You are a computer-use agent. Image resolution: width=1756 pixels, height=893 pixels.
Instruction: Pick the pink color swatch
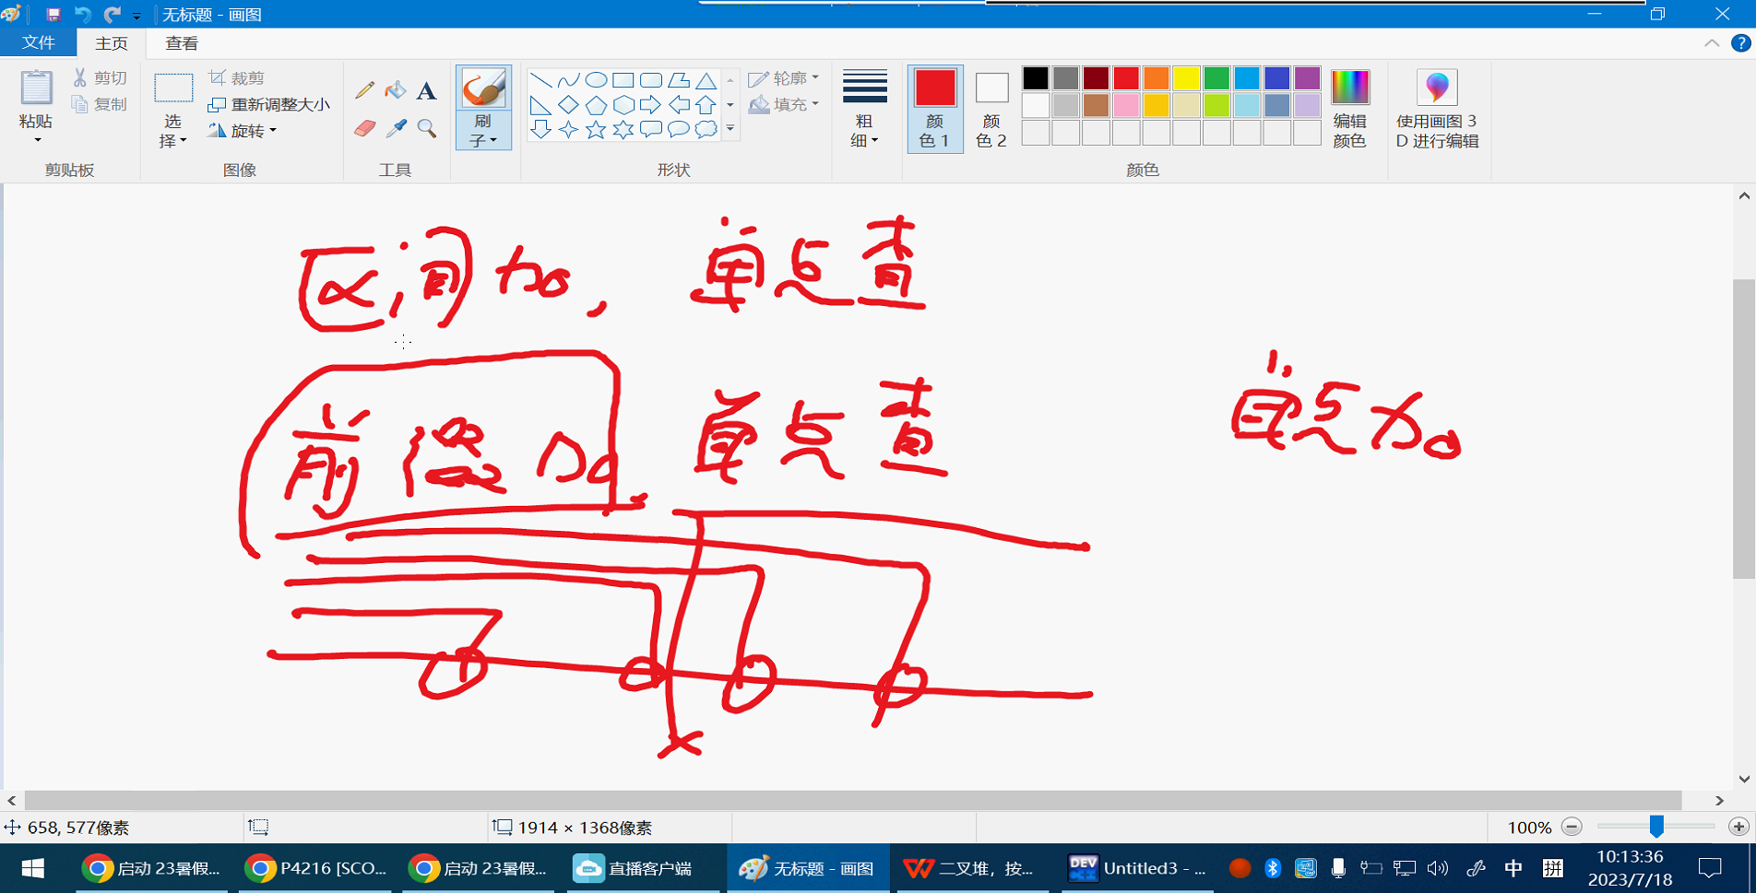point(1126,105)
